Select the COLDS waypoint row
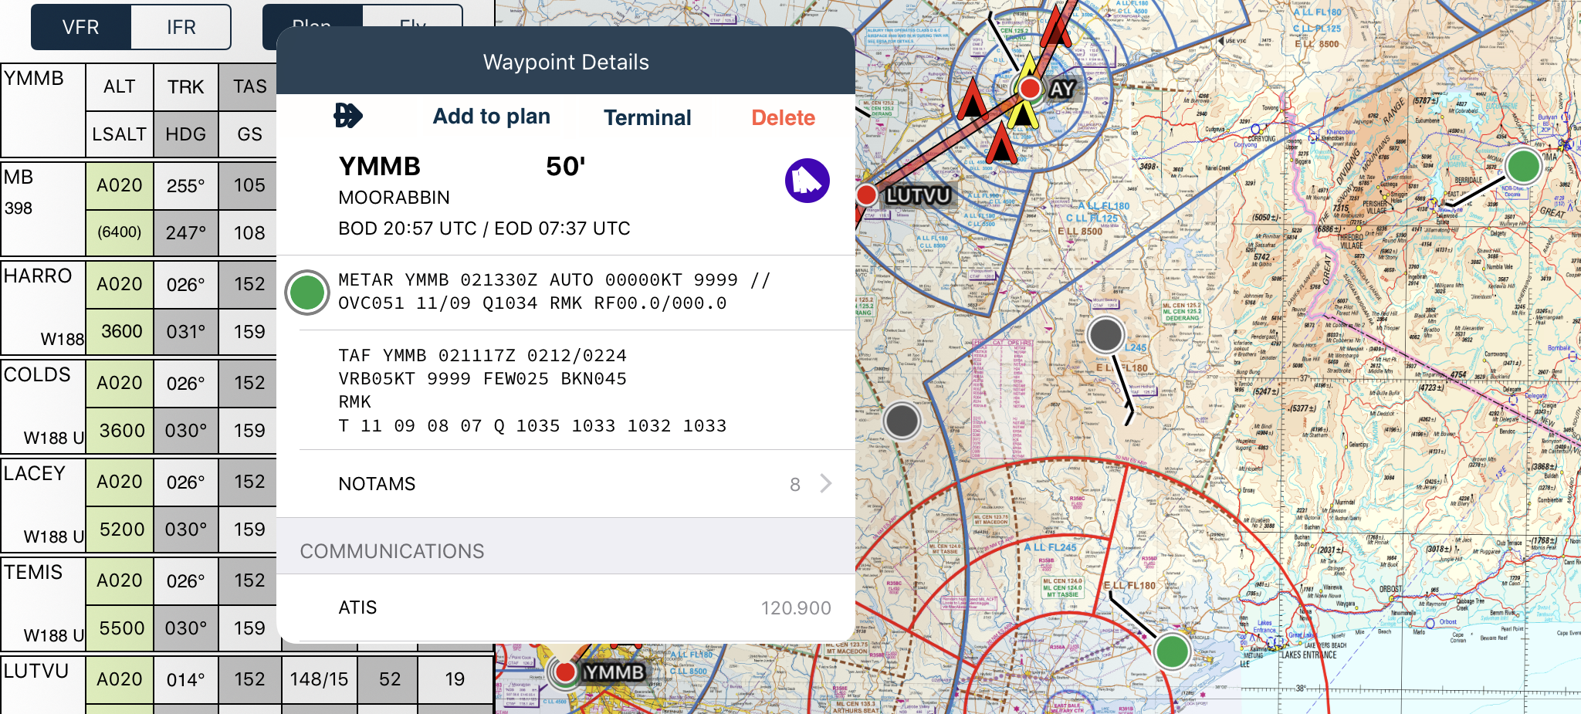The image size is (1581, 714). [42, 407]
